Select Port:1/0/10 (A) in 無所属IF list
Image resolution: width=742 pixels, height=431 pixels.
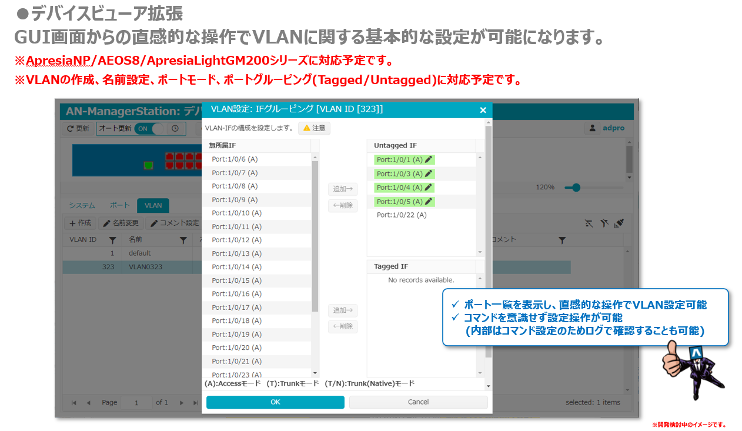tap(256, 213)
